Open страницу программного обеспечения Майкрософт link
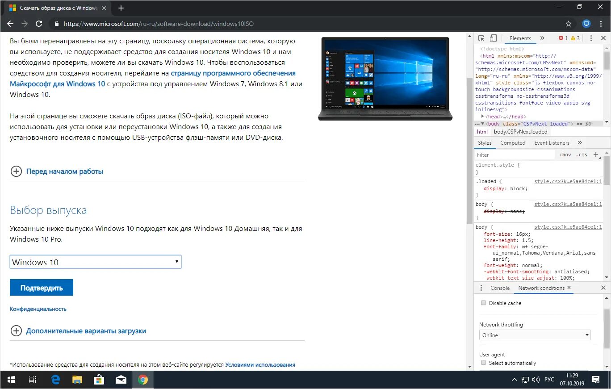The width and height of the screenshot is (611, 389). tap(153, 79)
